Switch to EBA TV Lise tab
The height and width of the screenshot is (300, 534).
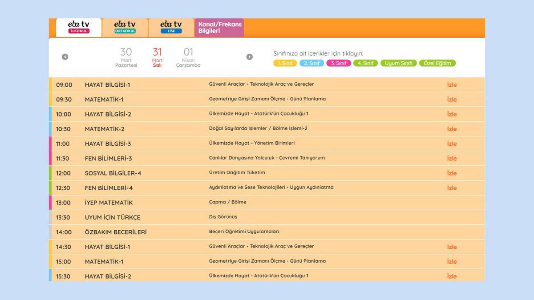(171, 28)
